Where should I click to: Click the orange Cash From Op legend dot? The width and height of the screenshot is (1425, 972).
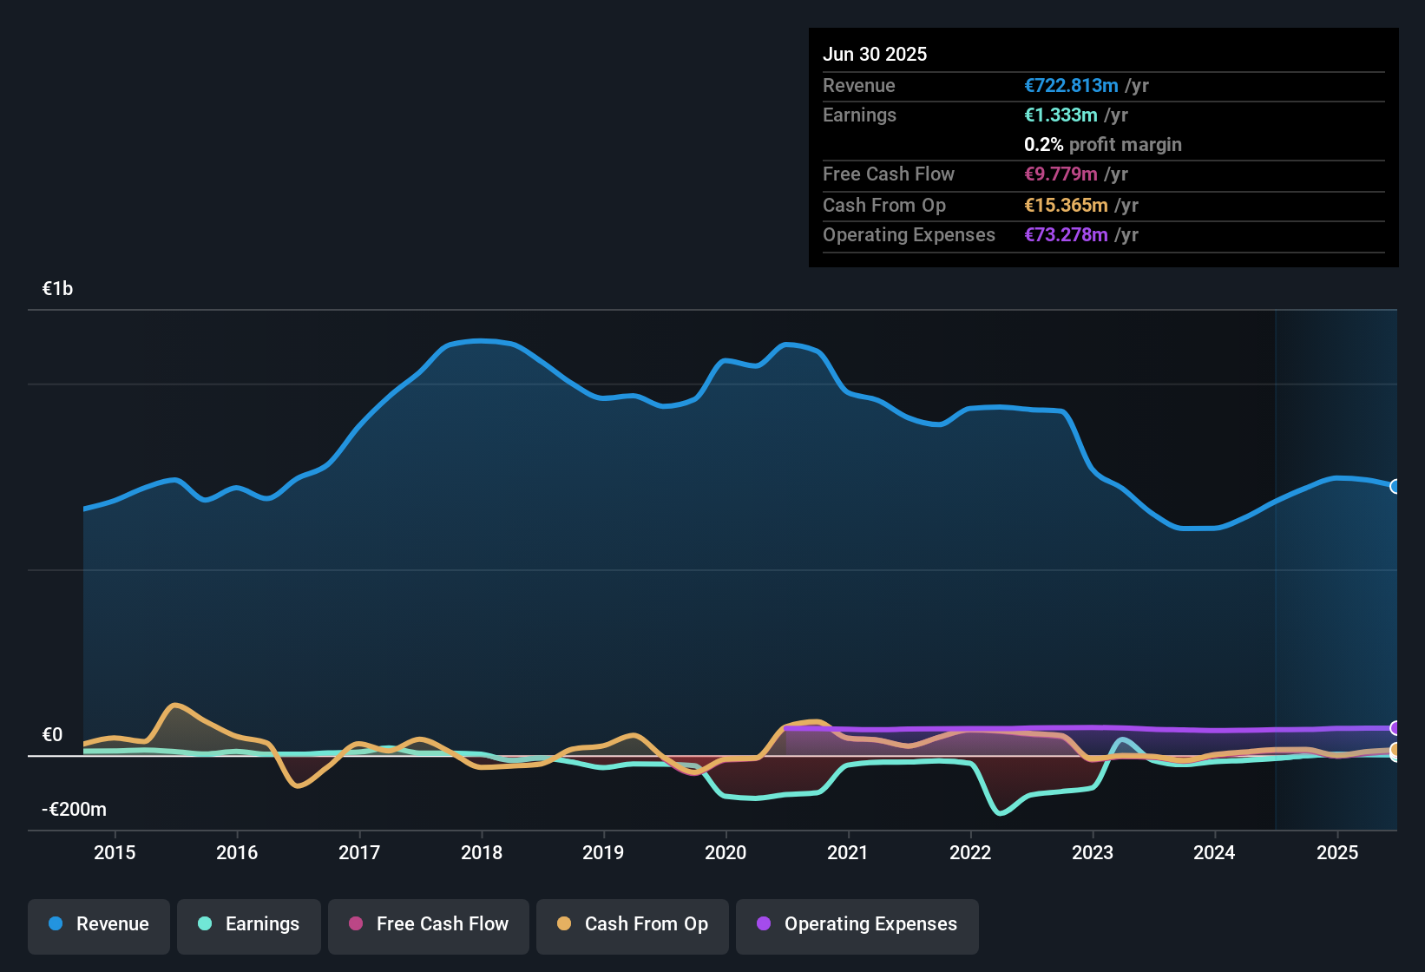coord(563,924)
